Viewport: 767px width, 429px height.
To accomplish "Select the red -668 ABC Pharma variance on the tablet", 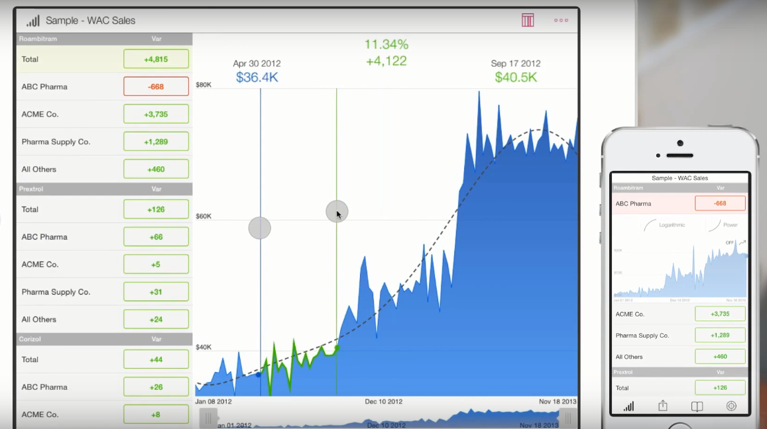I will click(156, 87).
